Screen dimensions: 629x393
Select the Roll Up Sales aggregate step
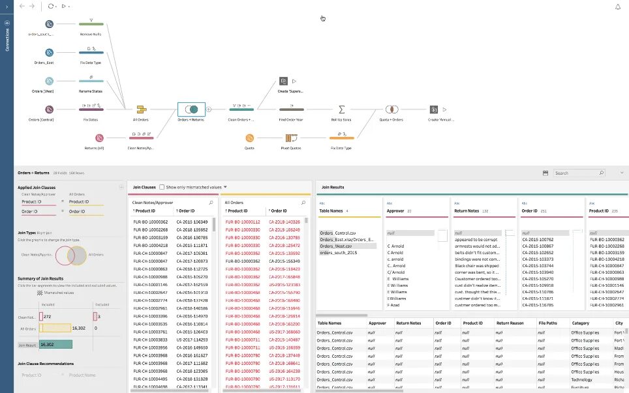point(342,109)
